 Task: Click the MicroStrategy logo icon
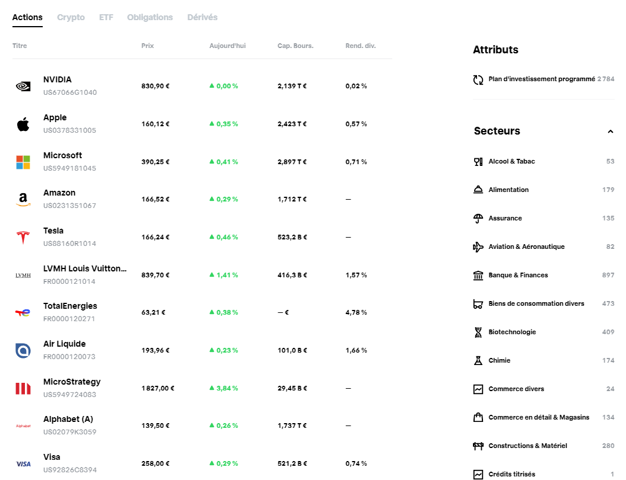(23, 388)
